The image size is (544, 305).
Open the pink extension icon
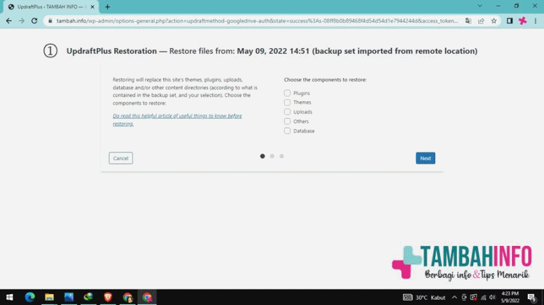(522, 21)
